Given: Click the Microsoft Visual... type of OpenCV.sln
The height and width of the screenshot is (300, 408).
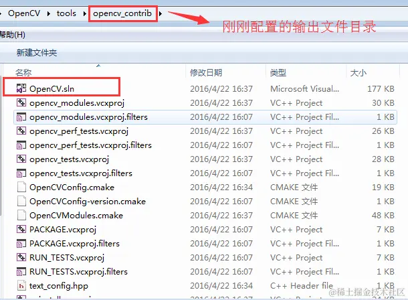Looking at the screenshot, I should 305,89.
